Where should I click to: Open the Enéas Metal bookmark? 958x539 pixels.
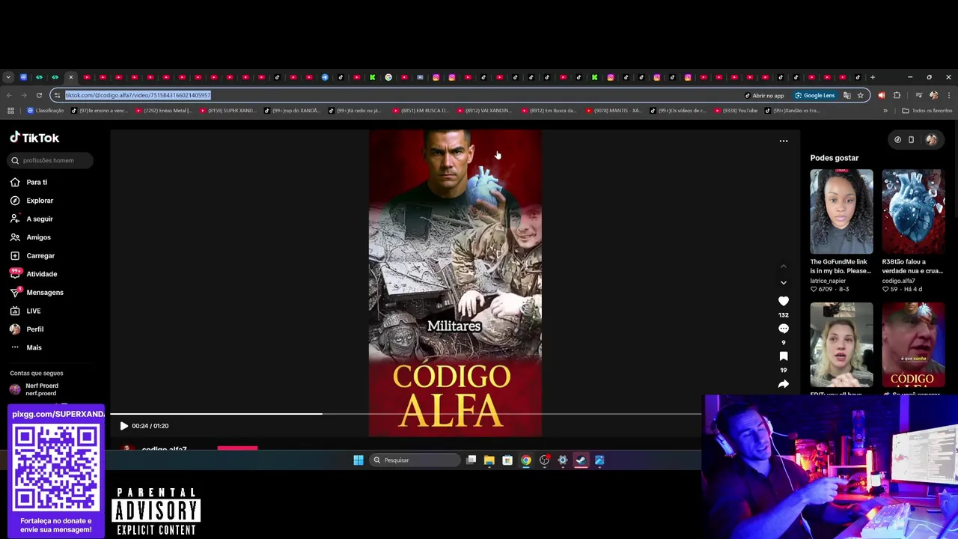pos(163,111)
